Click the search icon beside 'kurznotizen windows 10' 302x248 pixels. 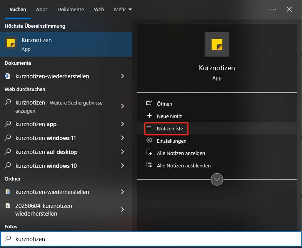8,165
